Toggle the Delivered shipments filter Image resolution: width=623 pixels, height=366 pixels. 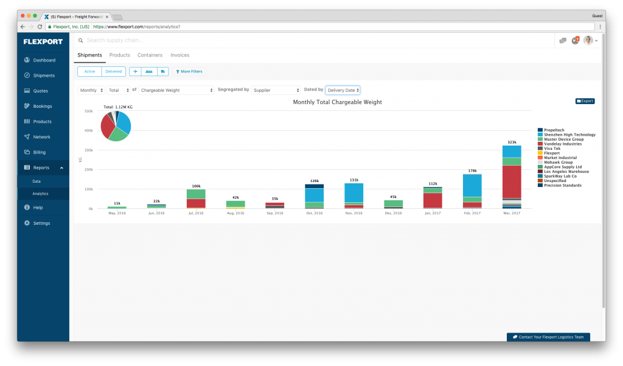click(x=114, y=72)
